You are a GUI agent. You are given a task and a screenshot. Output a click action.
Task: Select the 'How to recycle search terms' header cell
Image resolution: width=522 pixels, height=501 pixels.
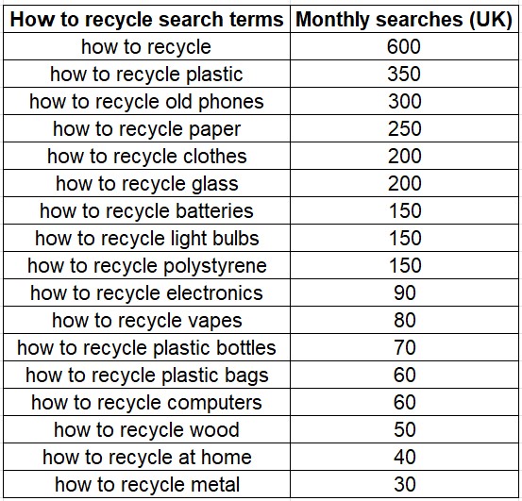point(146,19)
